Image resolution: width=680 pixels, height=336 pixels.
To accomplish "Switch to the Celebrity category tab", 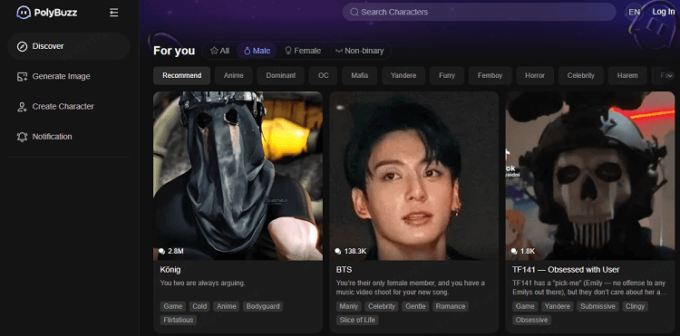I will tap(580, 75).
